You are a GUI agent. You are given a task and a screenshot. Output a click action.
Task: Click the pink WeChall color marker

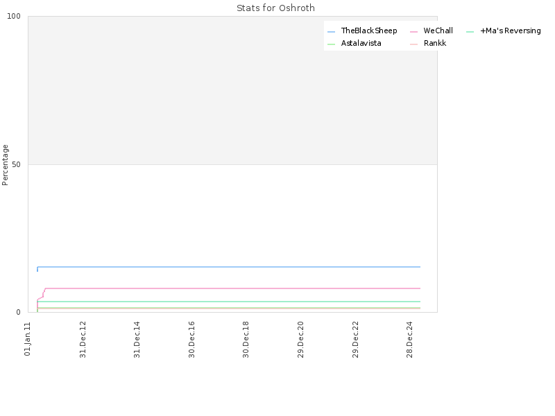pos(413,32)
